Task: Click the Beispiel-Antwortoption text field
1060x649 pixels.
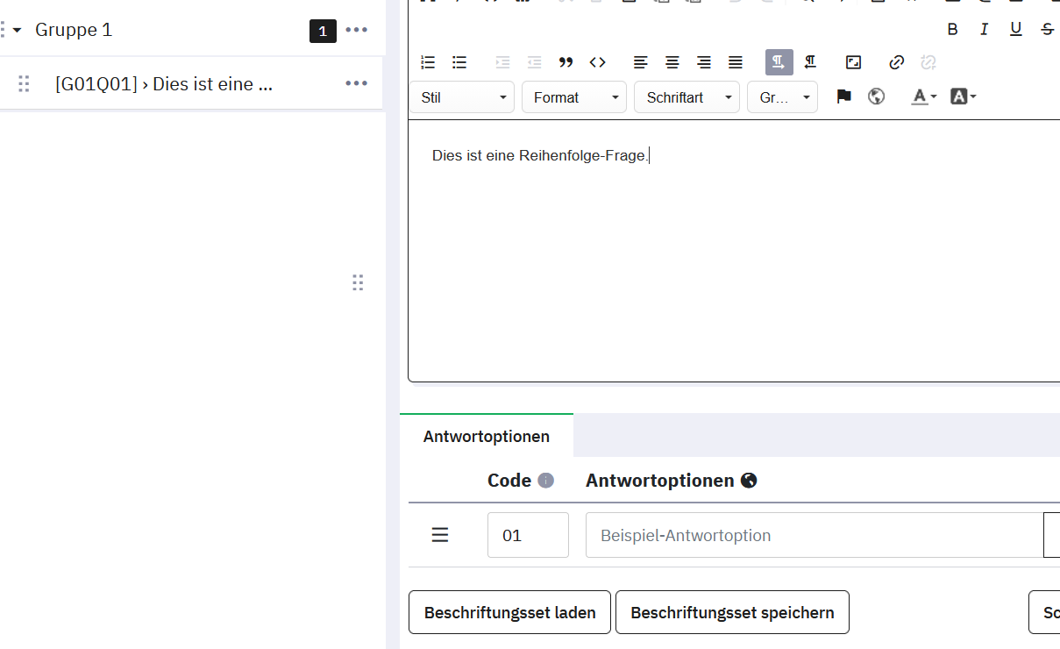Action: [815, 535]
